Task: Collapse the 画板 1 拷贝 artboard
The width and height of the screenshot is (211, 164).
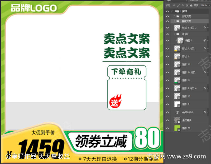Action: (x=172, y=11)
